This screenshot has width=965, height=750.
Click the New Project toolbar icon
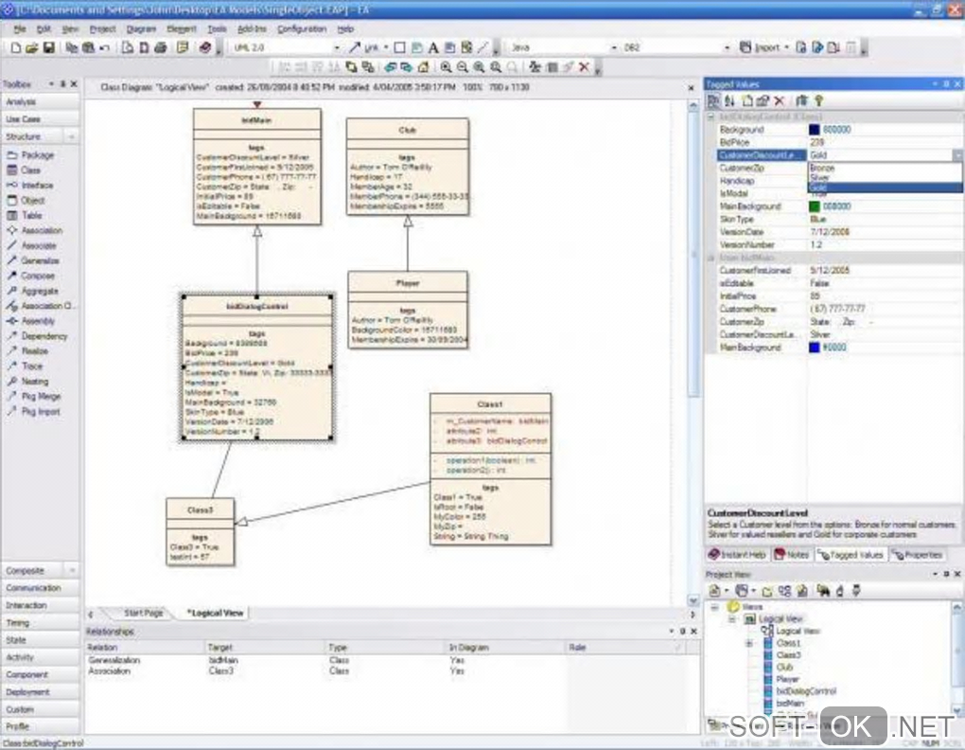coord(16,47)
